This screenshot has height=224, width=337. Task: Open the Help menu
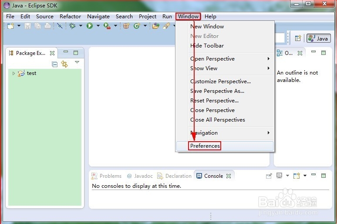pos(210,17)
